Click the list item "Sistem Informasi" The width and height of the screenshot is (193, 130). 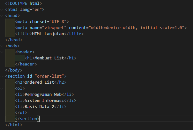pyautogui.click(x=44, y=101)
